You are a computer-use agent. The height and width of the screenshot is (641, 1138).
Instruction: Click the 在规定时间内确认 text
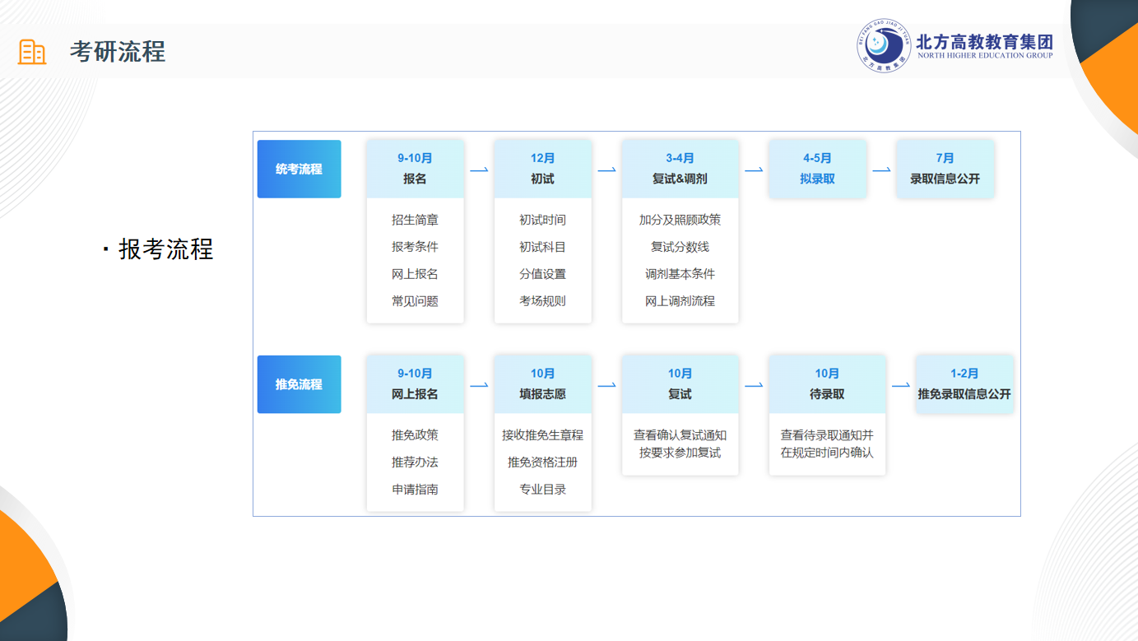827,453
